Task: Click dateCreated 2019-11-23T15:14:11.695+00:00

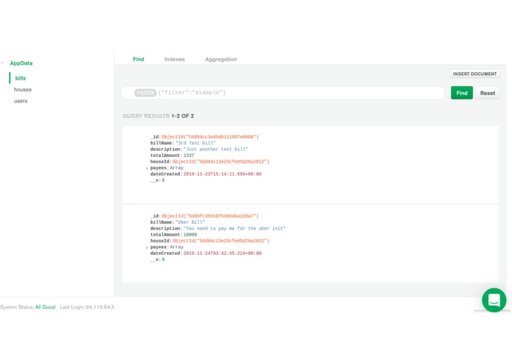Action: tap(222, 174)
